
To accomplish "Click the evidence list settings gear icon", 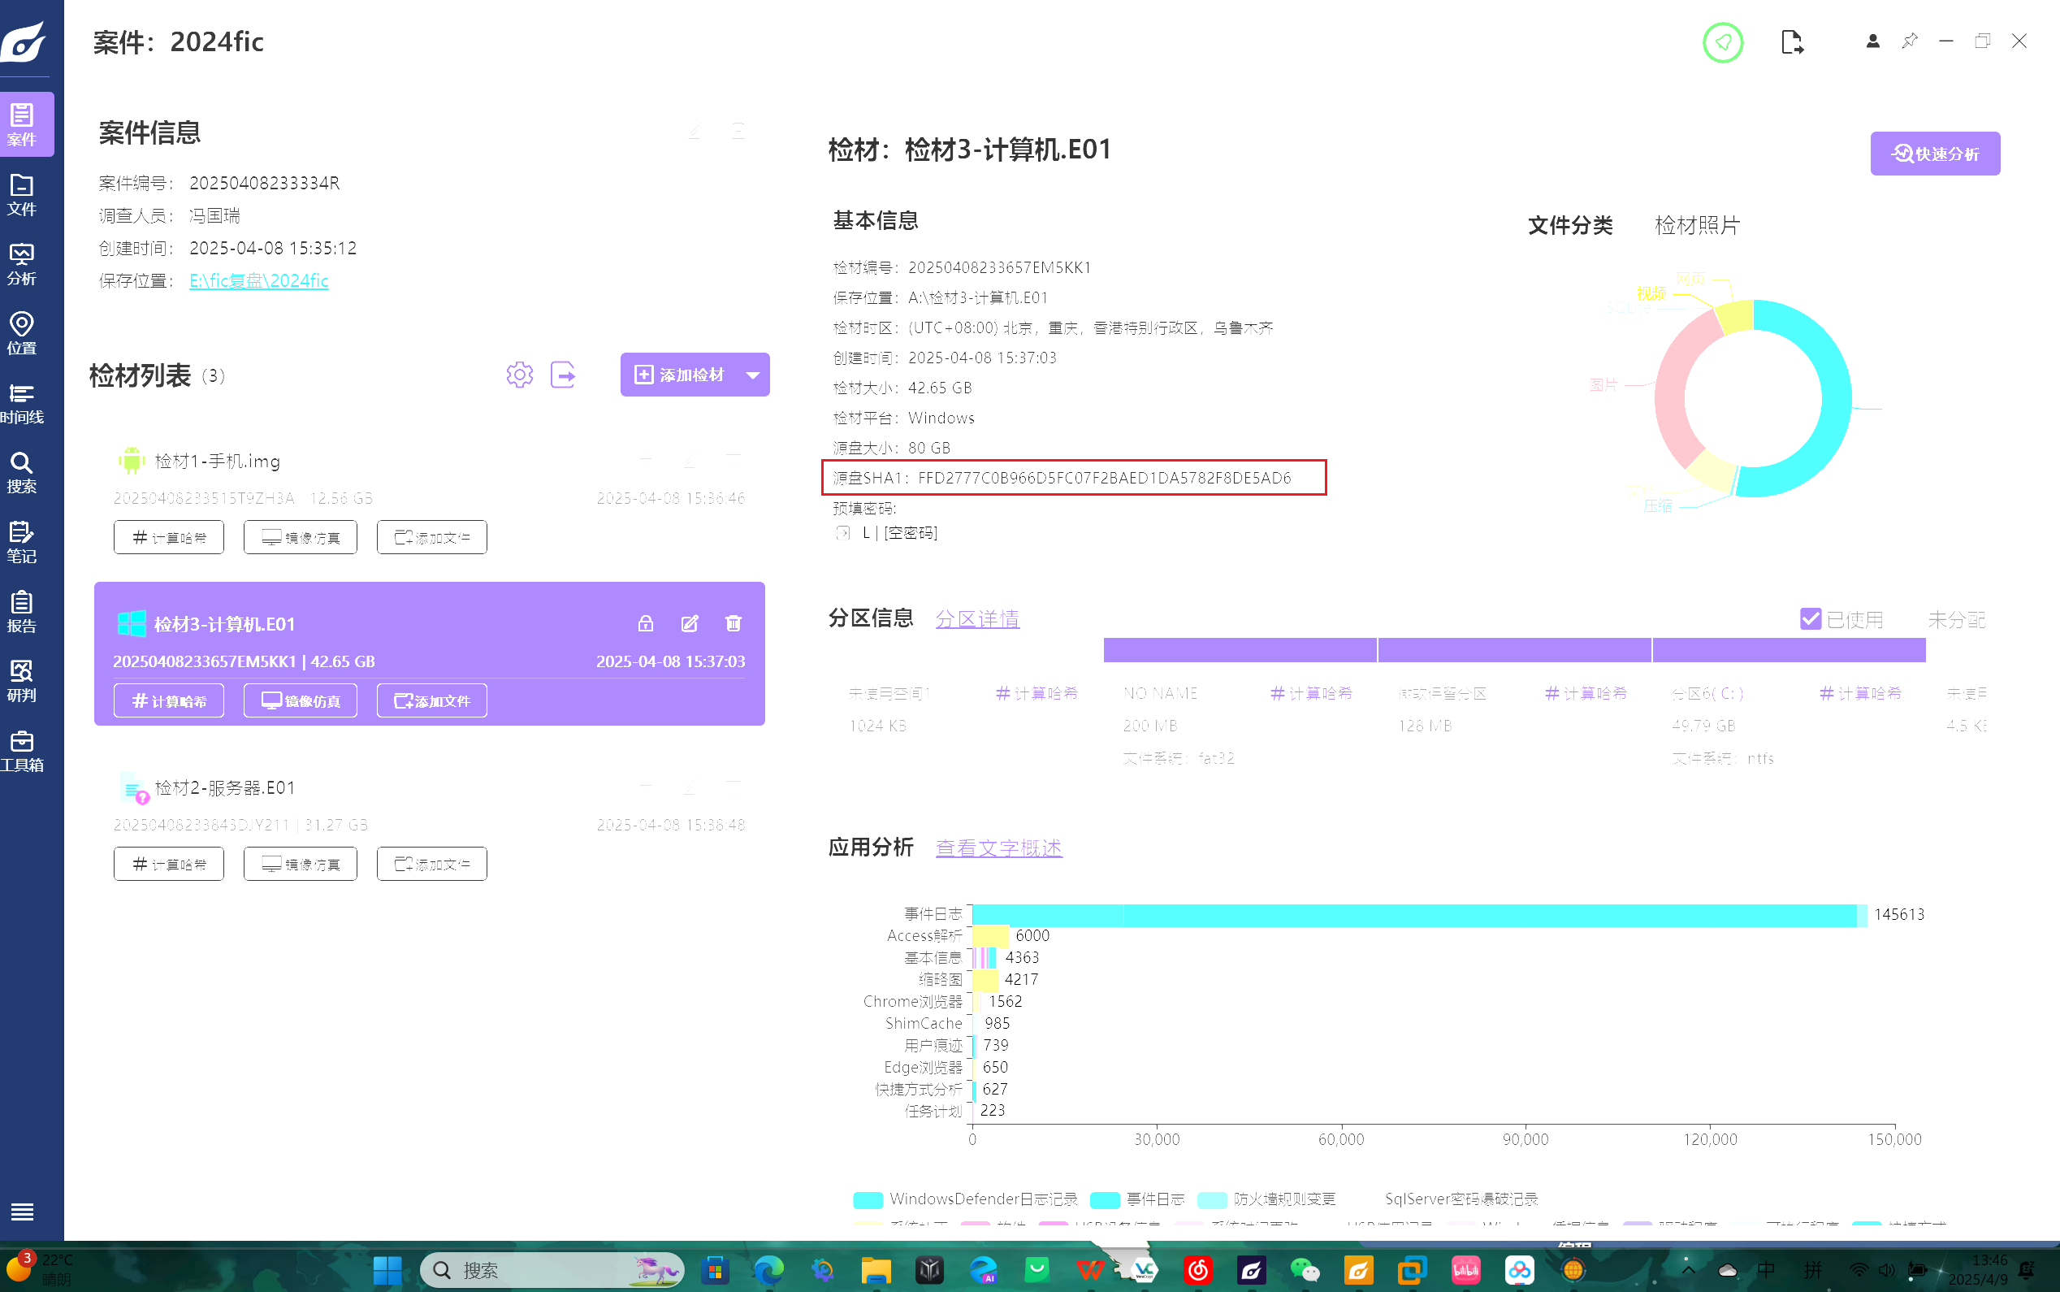I will tap(519, 375).
